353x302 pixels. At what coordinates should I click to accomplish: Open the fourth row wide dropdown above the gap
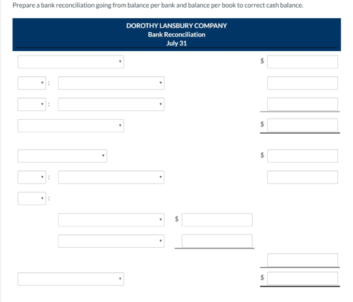[x=71, y=125]
